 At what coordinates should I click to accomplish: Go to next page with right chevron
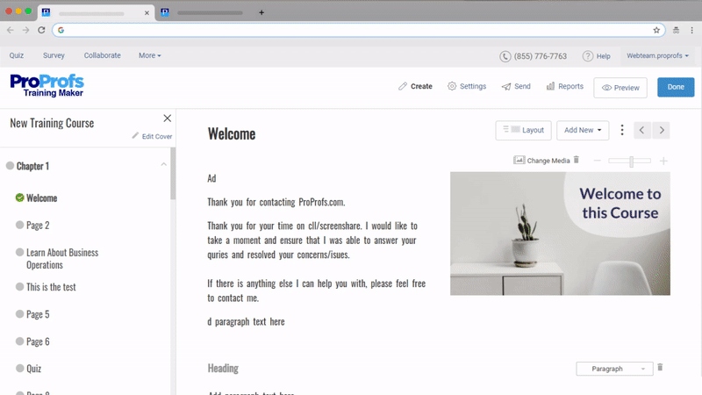[x=662, y=130]
